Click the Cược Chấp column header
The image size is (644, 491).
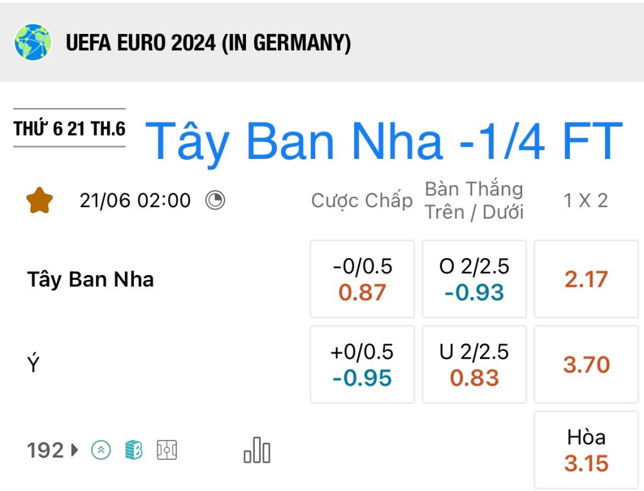(362, 200)
